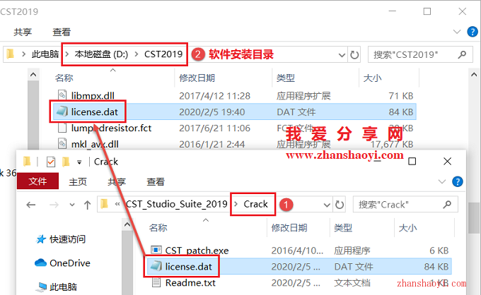
Task: Go back in Crack window navigation
Action: pos(31,205)
